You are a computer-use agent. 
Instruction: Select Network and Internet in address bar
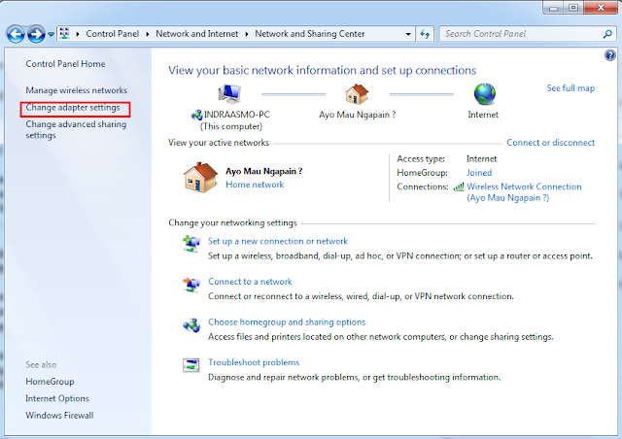pyautogui.click(x=199, y=34)
